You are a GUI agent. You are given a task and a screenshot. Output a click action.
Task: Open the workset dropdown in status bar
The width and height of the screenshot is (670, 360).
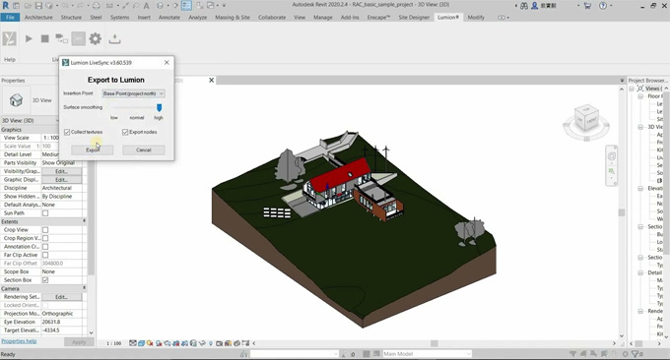pyautogui.click(x=294, y=354)
